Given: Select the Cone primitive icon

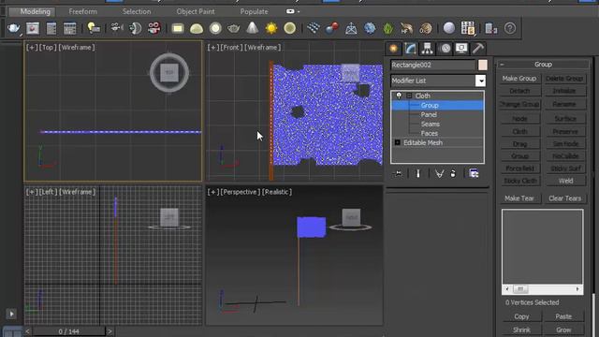Looking at the screenshot, I should click(252, 28).
